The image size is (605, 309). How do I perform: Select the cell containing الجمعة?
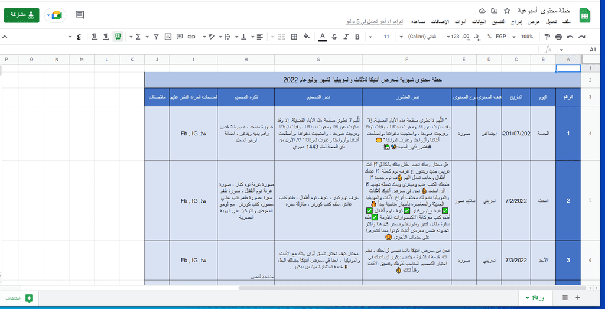pos(543,133)
